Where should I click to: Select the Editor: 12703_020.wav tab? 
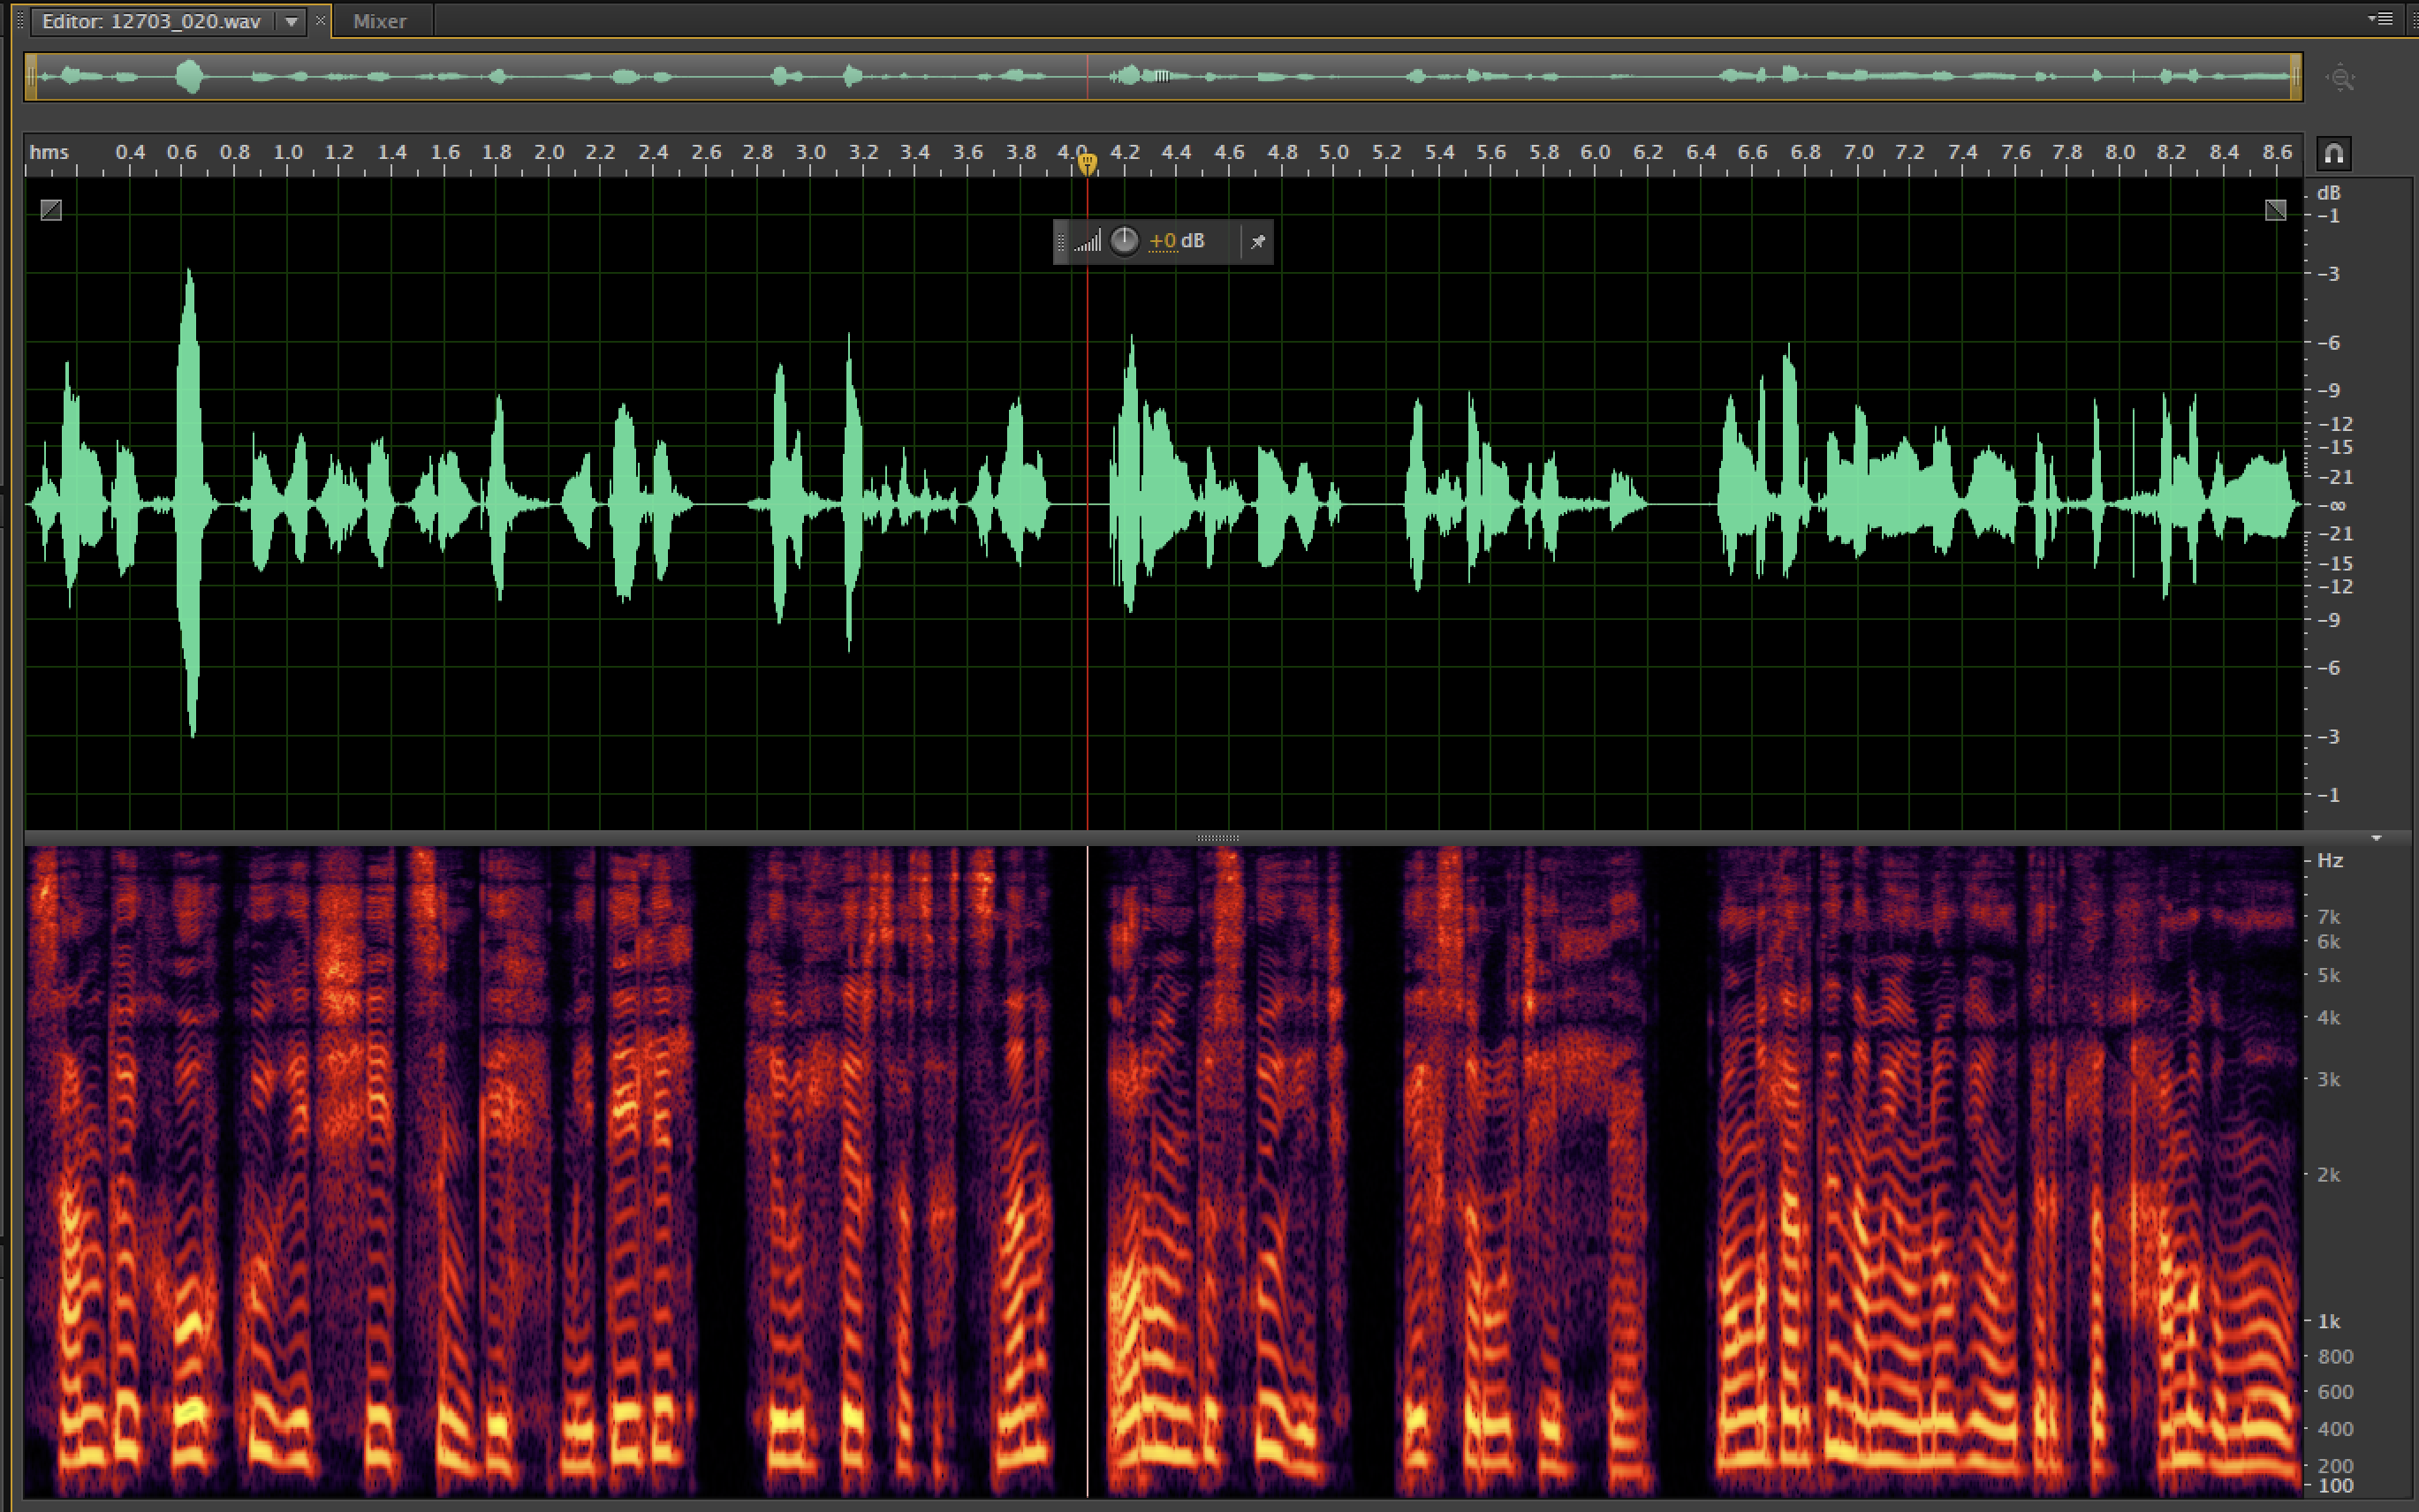point(152,21)
